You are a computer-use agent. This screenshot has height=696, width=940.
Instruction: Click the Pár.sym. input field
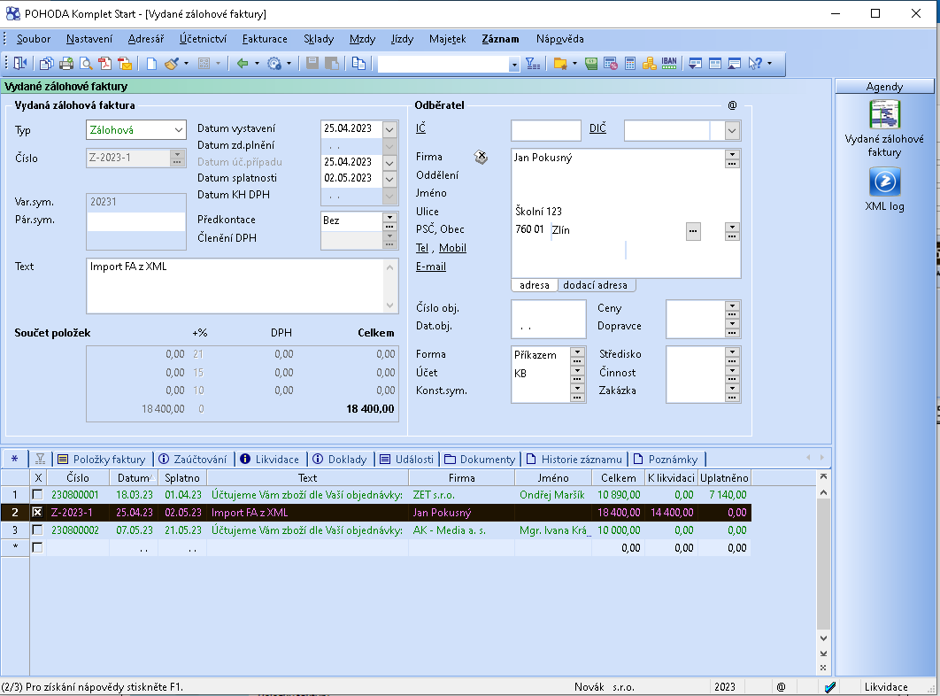pos(136,220)
